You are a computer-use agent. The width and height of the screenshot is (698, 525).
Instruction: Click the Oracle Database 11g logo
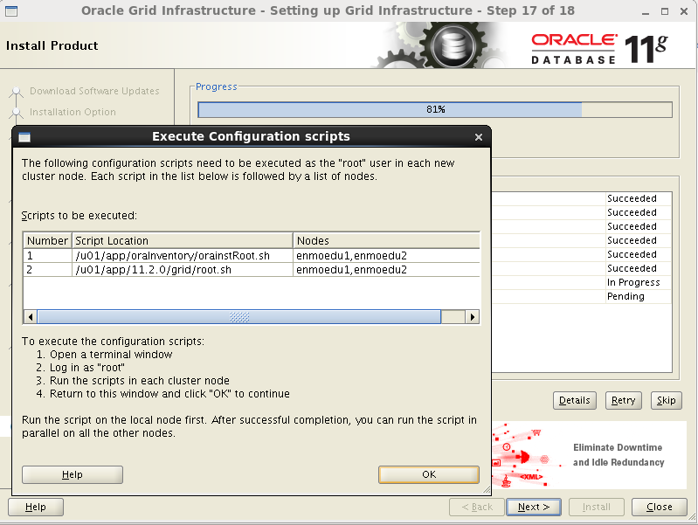point(599,49)
